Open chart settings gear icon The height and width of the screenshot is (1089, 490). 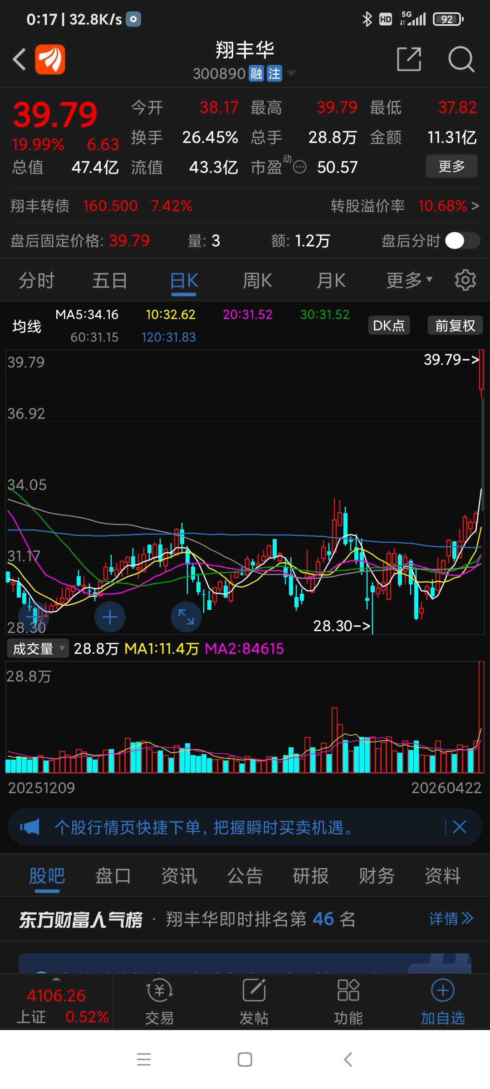[465, 280]
